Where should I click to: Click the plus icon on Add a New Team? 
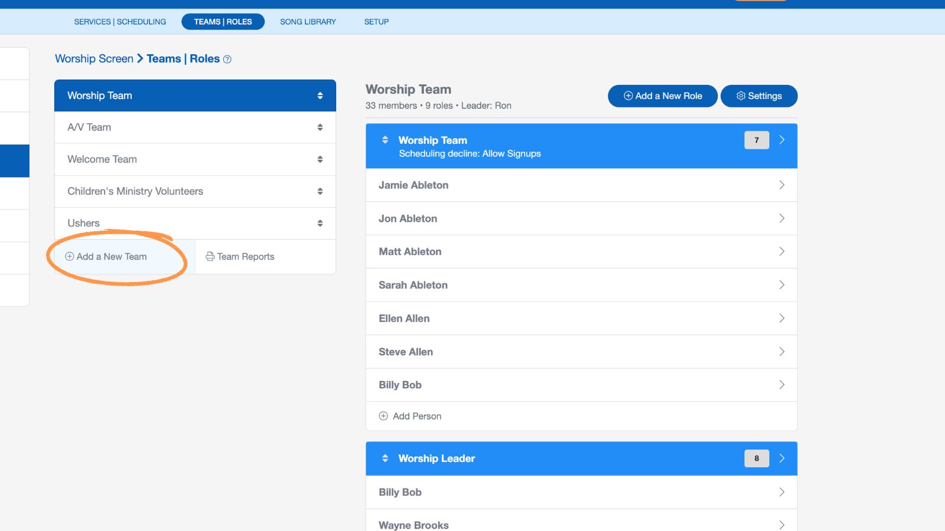tap(69, 256)
